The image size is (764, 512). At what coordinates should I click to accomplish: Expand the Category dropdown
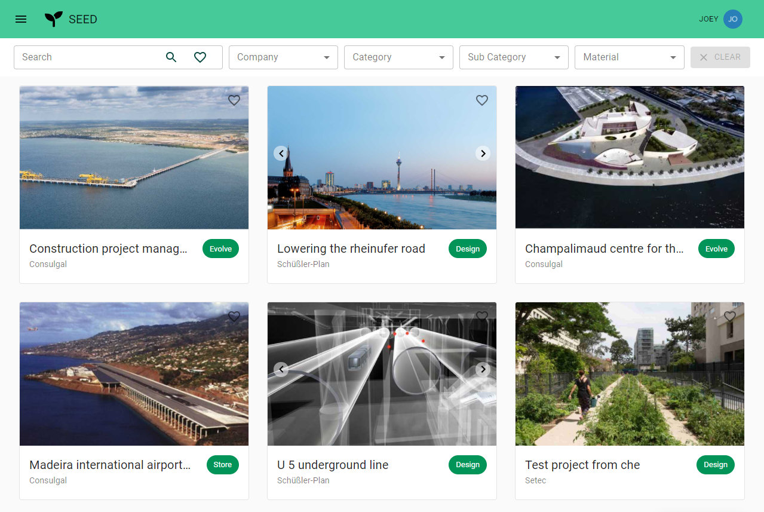[399, 57]
